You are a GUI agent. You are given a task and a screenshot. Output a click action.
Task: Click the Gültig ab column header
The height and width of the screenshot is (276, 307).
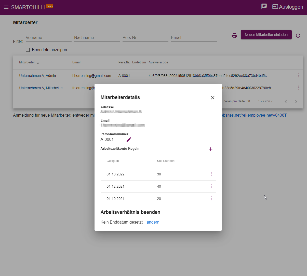pyautogui.click(x=113, y=161)
